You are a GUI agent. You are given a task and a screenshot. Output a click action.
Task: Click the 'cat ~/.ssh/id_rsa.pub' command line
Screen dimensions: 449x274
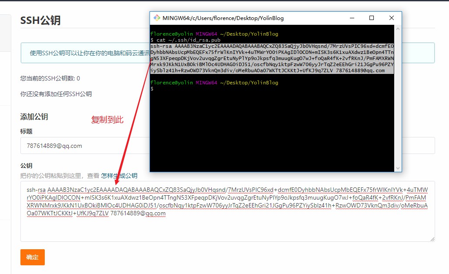pyautogui.click(x=186, y=40)
